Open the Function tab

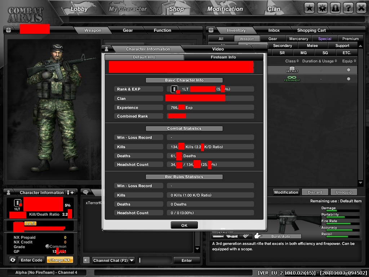click(x=163, y=30)
